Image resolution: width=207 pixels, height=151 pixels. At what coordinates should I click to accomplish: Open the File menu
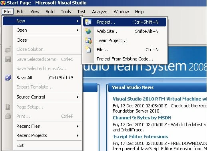click(8, 12)
